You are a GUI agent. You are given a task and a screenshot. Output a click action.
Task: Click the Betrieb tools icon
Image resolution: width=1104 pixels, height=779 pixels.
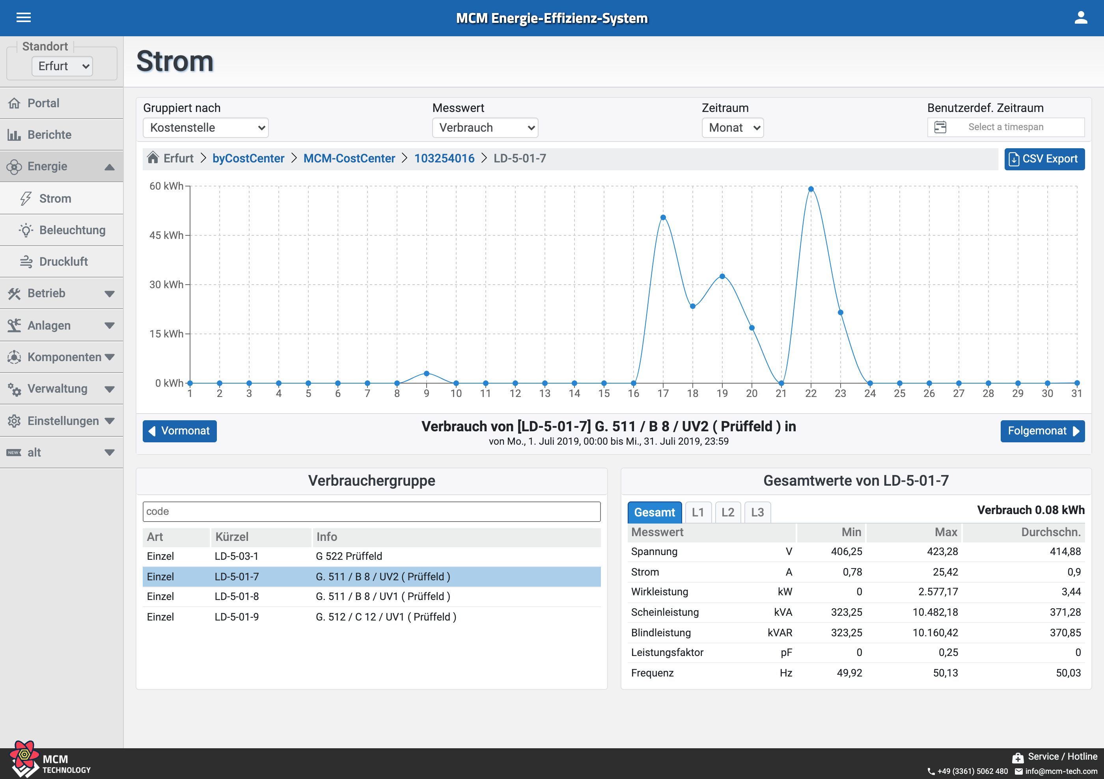tap(15, 294)
